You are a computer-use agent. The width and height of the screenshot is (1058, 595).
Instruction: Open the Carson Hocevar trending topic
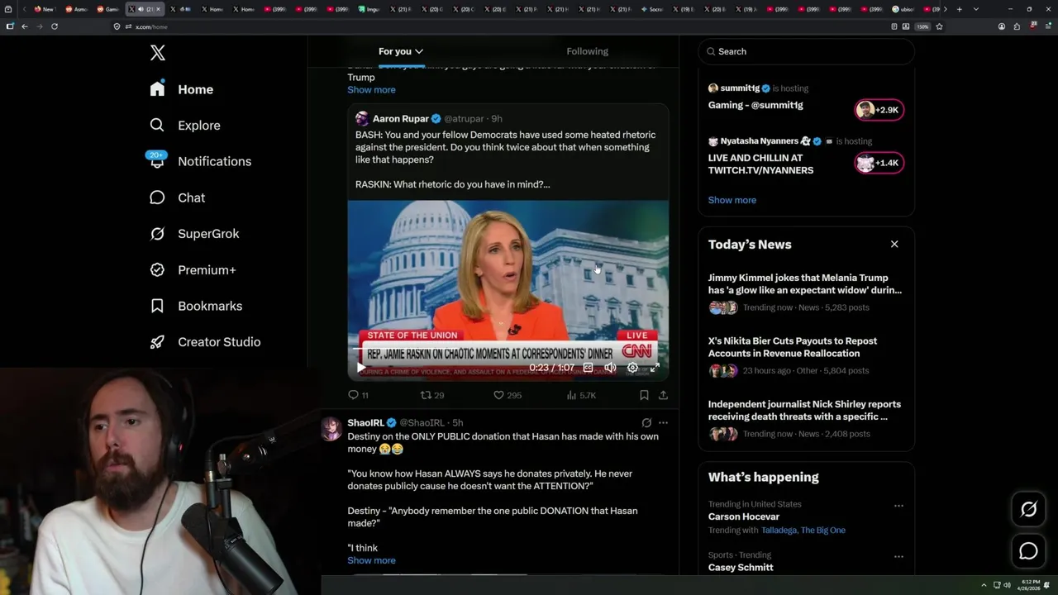(x=744, y=516)
